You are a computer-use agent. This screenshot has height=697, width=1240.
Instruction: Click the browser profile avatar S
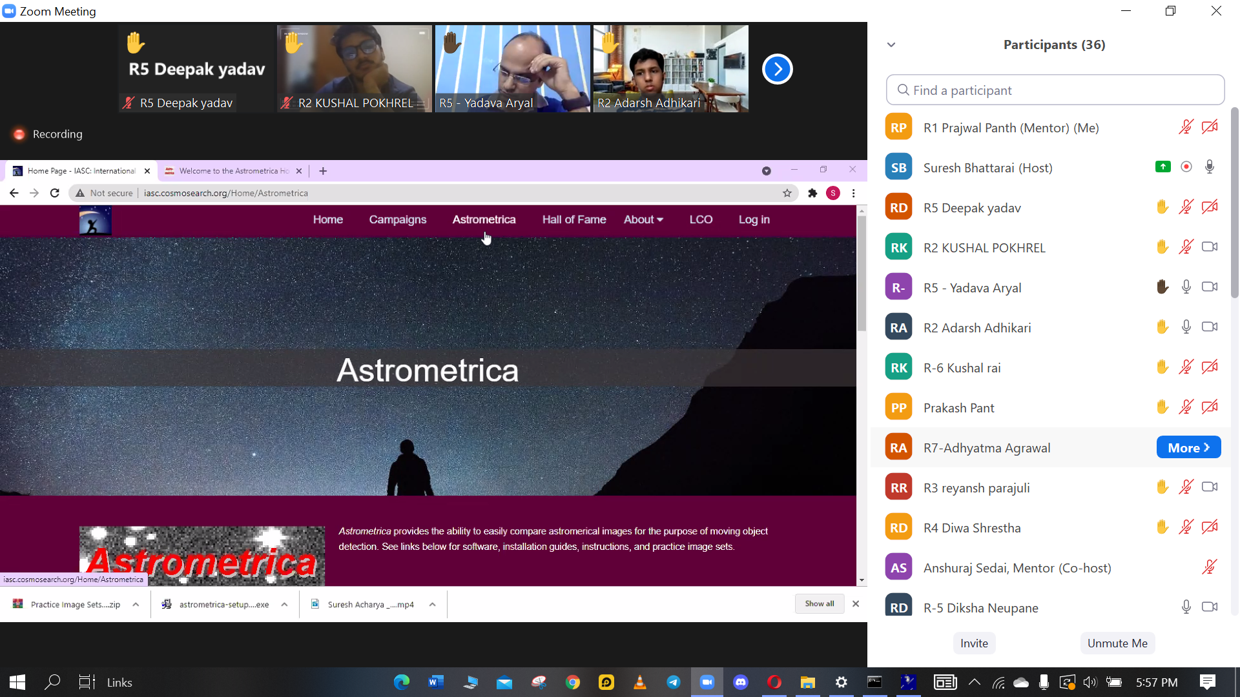833,193
